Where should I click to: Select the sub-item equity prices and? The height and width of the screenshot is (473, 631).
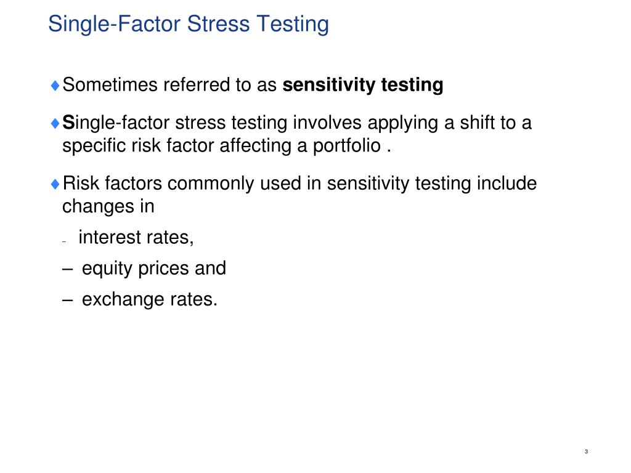(154, 269)
